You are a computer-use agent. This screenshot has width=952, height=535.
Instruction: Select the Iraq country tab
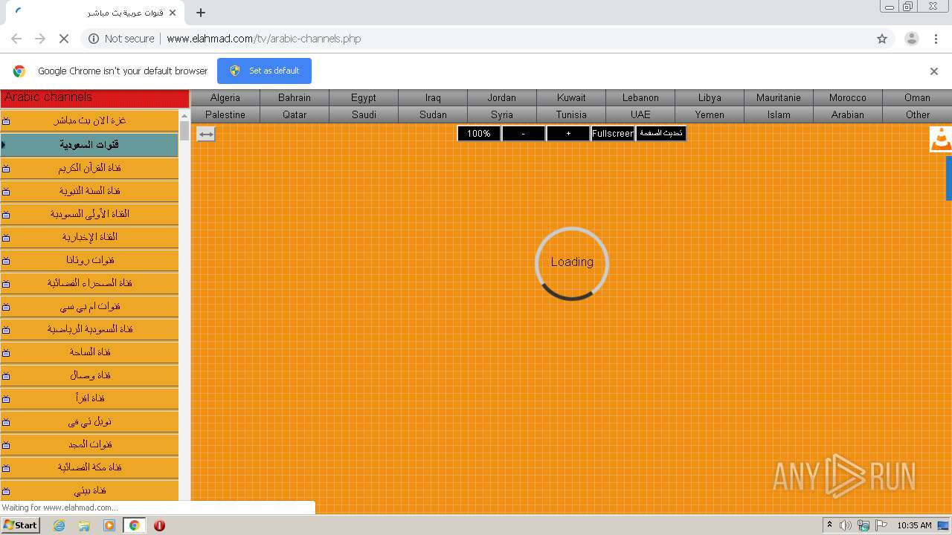pos(433,97)
